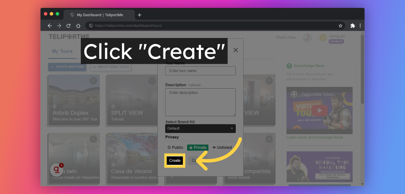Open options menu on rightmost top tour card
Viewport: 405px width, 194px height.
click(269, 81)
